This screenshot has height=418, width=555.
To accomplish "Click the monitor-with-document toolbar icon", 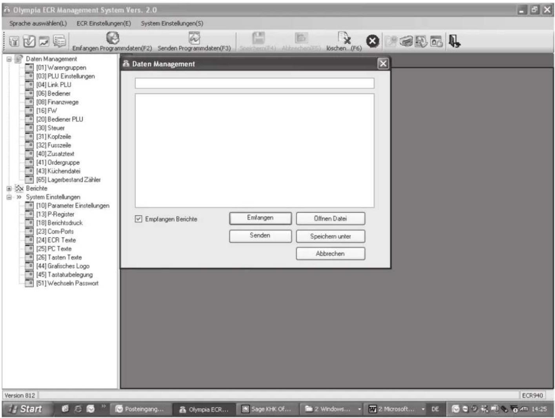I will [x=421, y=41].
